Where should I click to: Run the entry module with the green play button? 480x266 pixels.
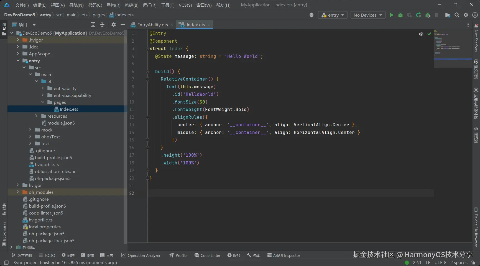[392, 15]
